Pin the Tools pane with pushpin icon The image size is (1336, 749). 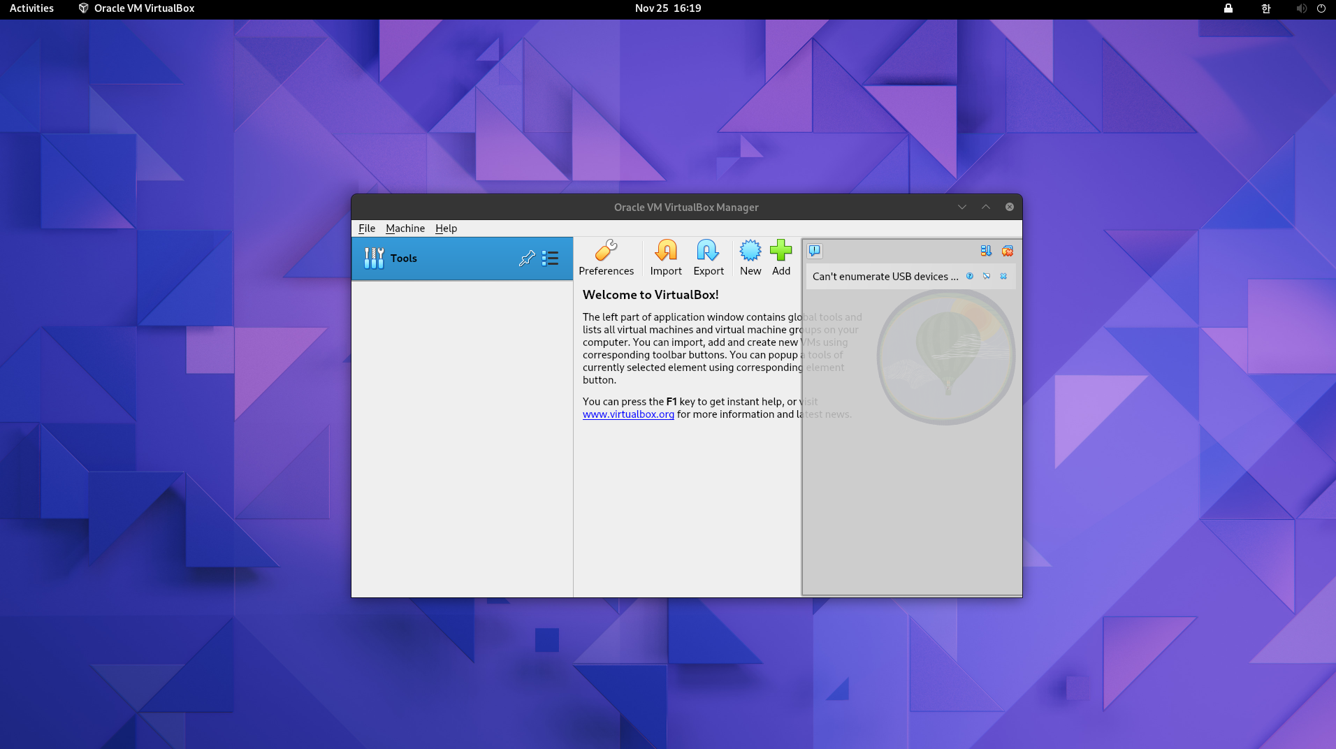pyautogui.click(x=527, y=259)
